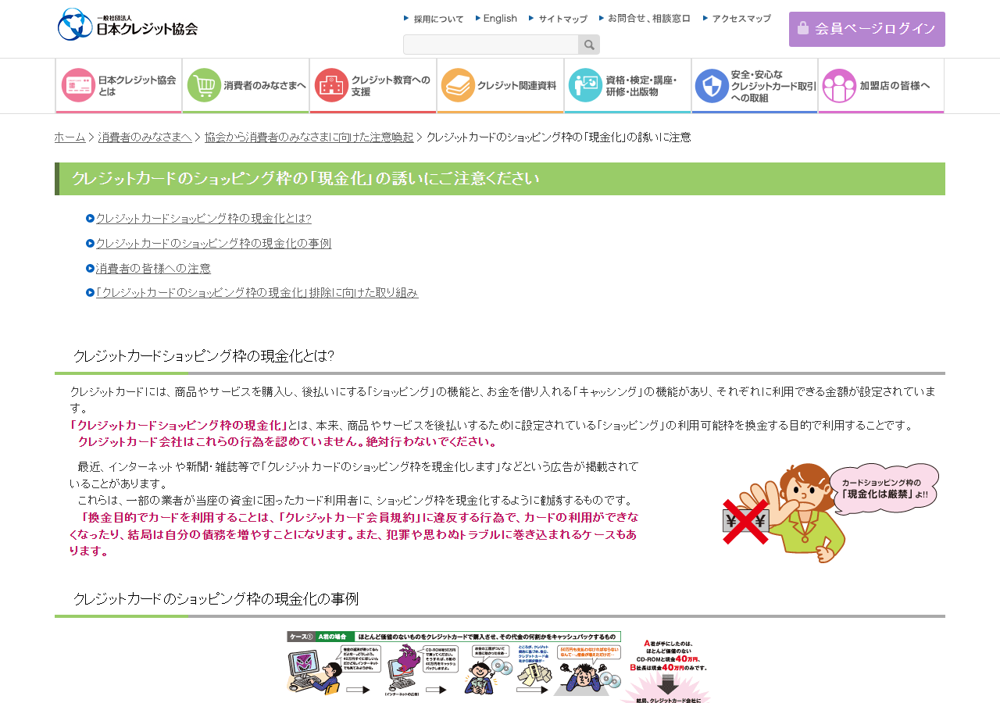Screen dimensions: 1000x703
Task: Open 消費者のみなさまへ breadcrumb link
Action: (145, 137)
